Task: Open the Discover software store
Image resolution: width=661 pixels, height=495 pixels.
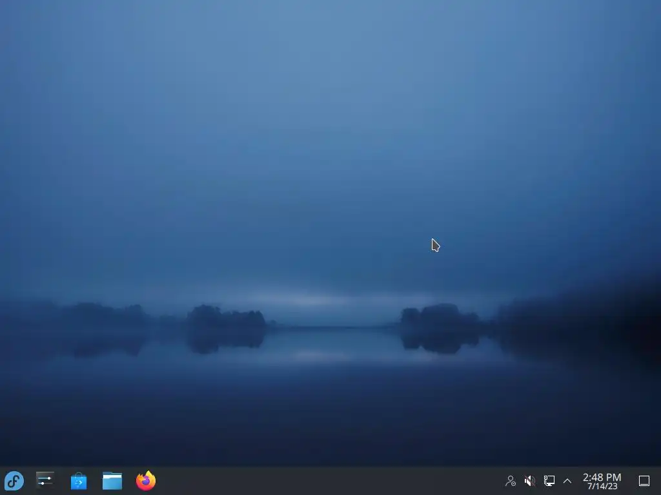Action: (x=79, y=481)
